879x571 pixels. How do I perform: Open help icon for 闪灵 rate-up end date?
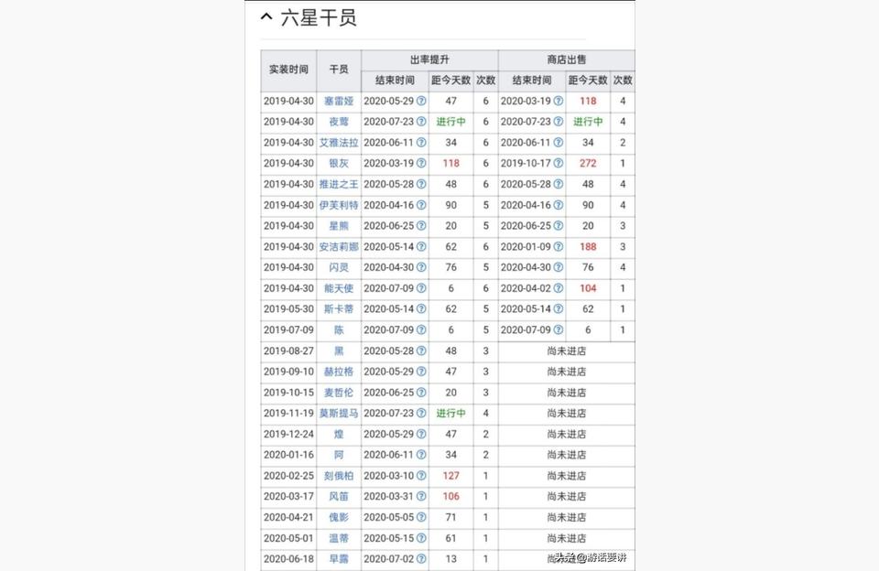[421, 267]
